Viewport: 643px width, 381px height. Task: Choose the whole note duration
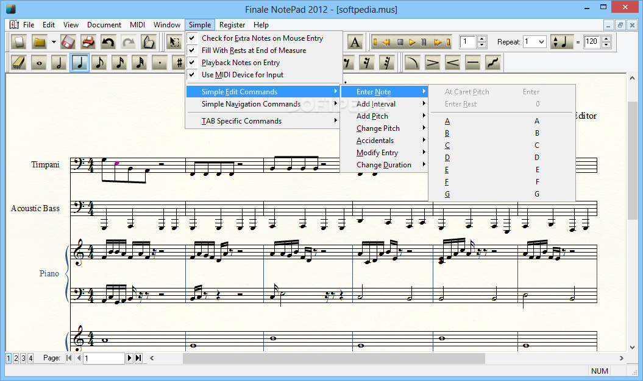point(39,63)
